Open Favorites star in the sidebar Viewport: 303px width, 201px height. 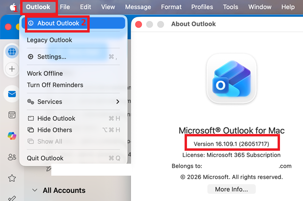point(12,178)
